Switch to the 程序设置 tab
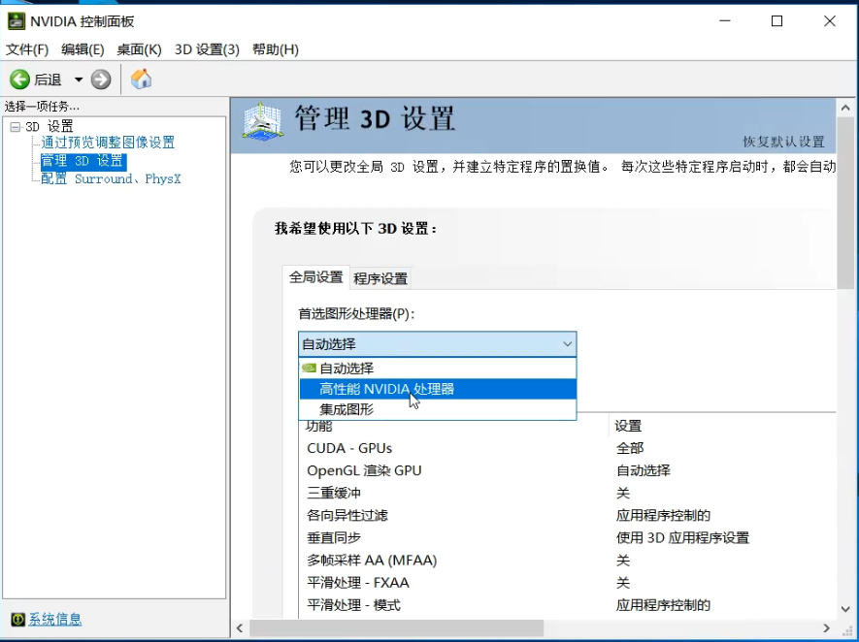 [x=380, y=278]
